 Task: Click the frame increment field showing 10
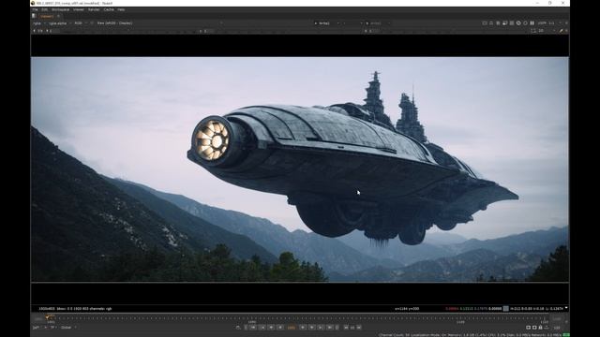(352, 328)
